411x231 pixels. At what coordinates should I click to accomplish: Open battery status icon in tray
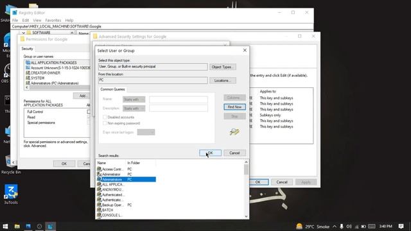tap(363, 227)
